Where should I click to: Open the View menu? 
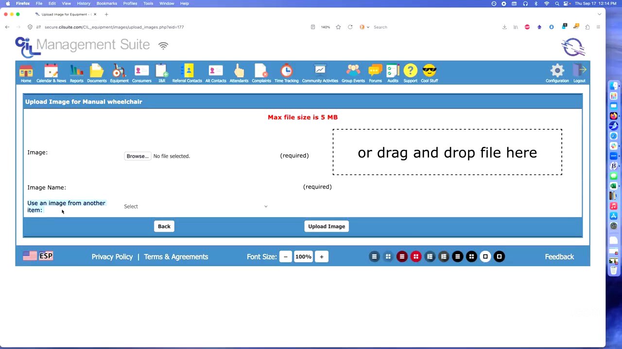[x=67, y=3]
